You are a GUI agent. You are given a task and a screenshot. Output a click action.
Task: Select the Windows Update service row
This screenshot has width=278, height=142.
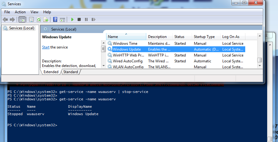176,49
